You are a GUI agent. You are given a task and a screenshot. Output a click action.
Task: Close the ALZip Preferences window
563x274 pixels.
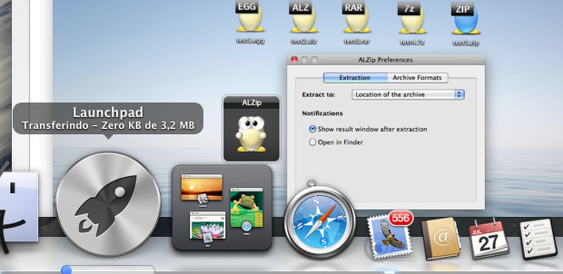[x=295, y=59]
